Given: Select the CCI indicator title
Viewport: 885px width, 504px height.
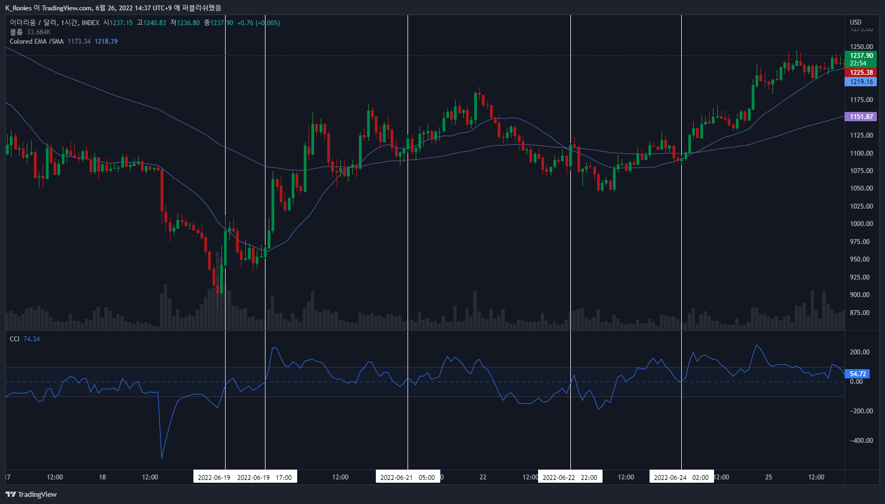Looking at the screenshot, I should pyautogui.click(x=14, y=339).
